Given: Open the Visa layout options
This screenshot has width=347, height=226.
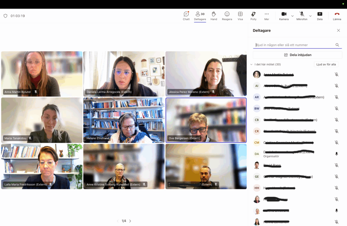Looking at the screenshot, I should pos(240,16).
